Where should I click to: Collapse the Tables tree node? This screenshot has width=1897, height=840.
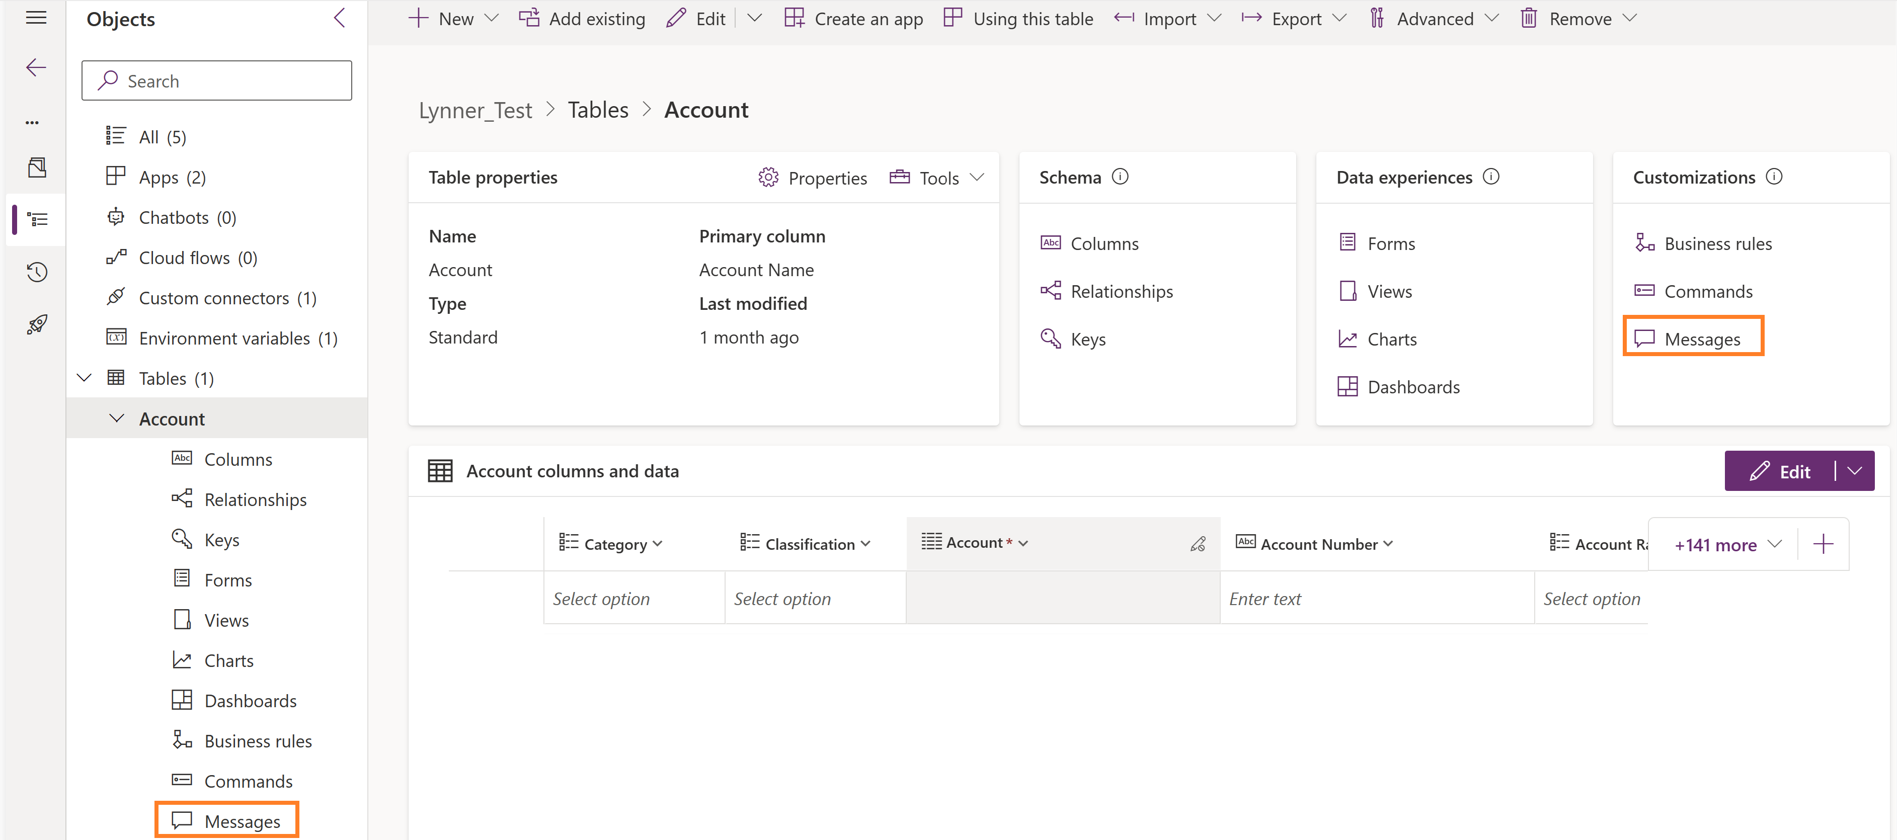click(85, 378)
